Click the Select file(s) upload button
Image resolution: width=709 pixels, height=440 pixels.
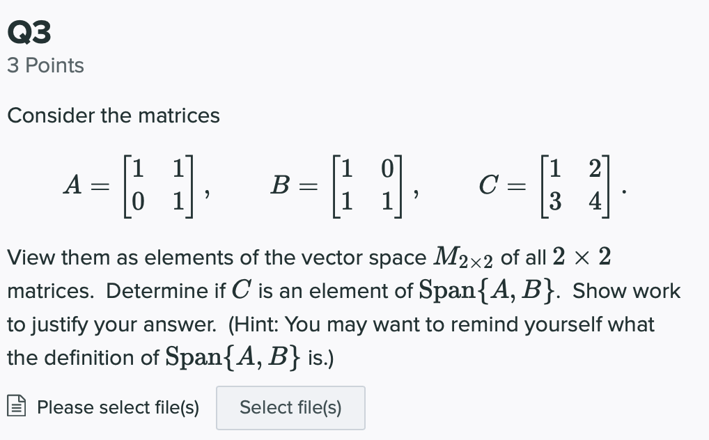point(290,408)
